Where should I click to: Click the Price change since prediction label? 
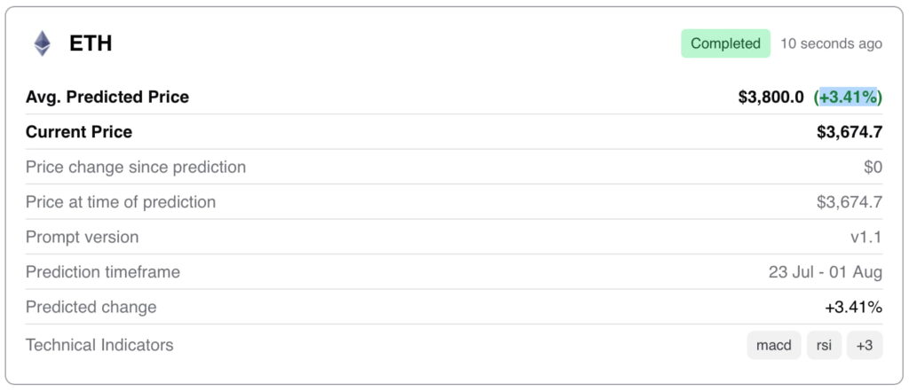136,167
